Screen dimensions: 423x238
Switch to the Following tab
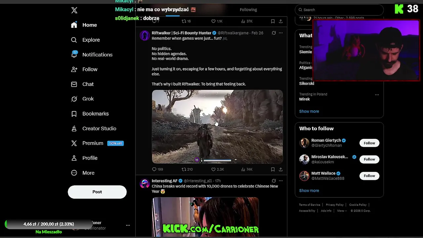click(x=248, y=10)
